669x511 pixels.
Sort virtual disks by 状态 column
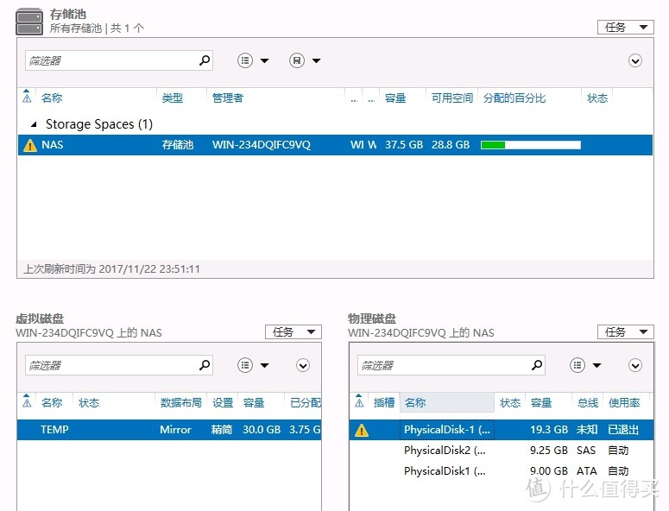pos(89,402)
